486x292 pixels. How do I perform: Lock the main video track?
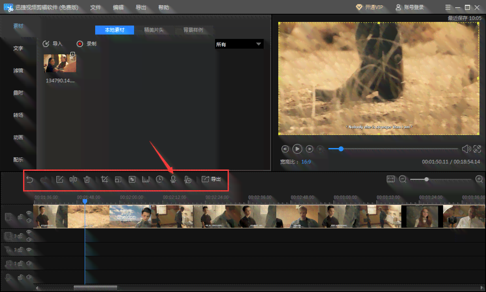click(x=20, y=217)
